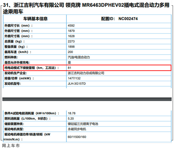Click the value '1477/132'

coord(74,78)
